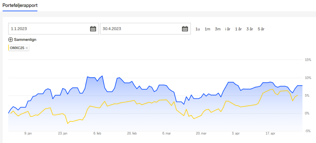Click the start date field showing 1.1.2023
Viewport: 316px width, 143px height.
click(x=54, y=29)
